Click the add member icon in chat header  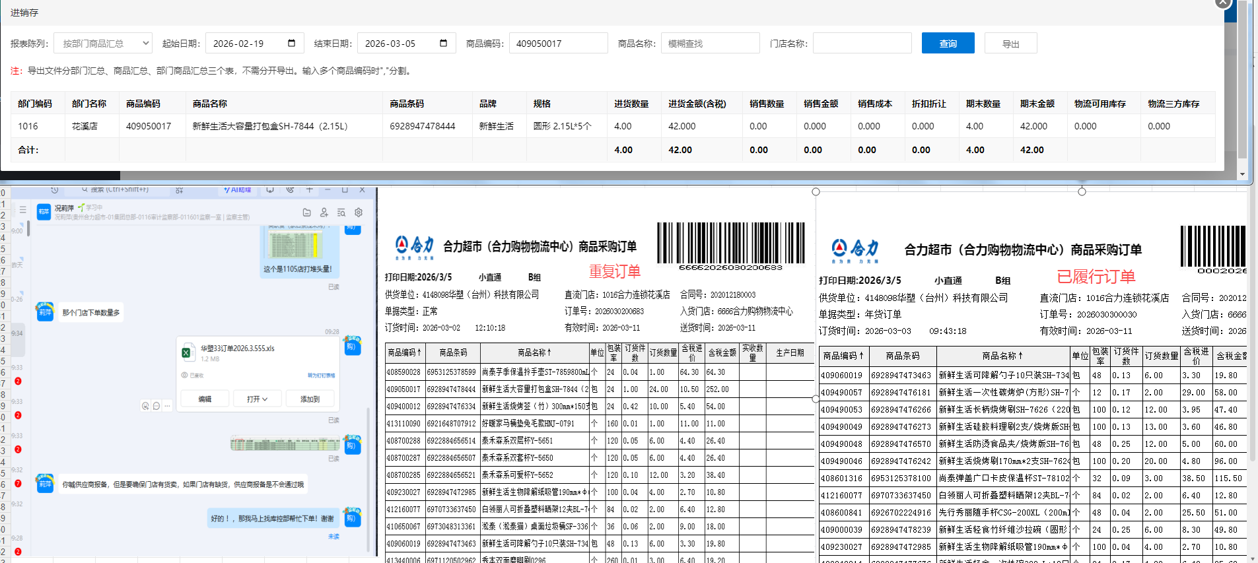tap(324, 213)
